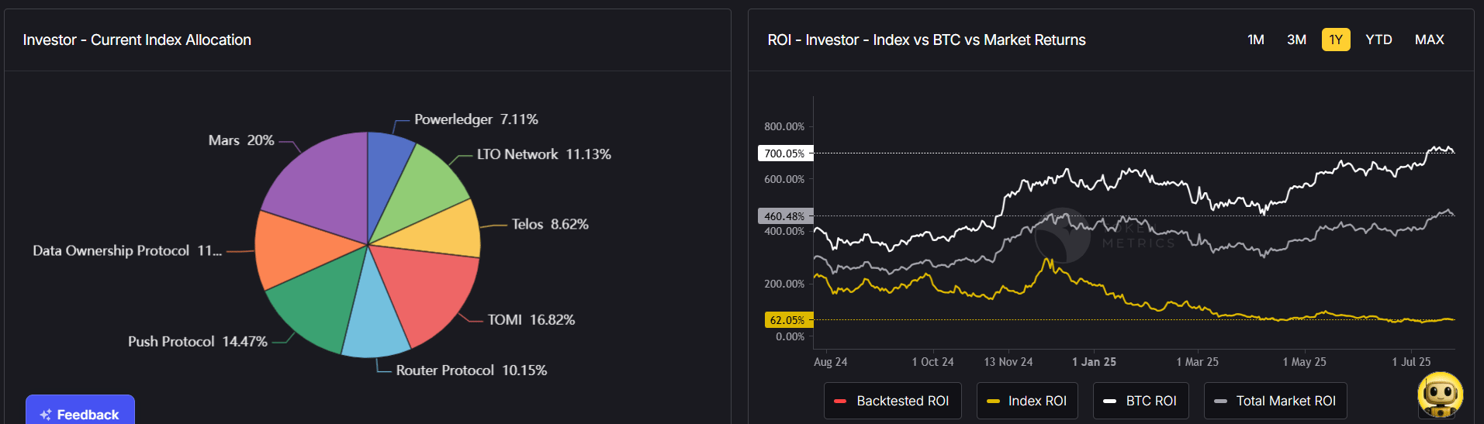
Task: Toggle the Index ROI legend series
Action: (x=1027, y=401)
